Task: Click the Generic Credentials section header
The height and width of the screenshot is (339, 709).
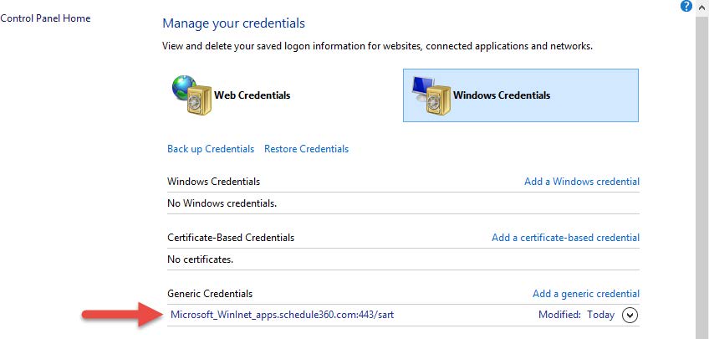Action: [x=210, y=294]
